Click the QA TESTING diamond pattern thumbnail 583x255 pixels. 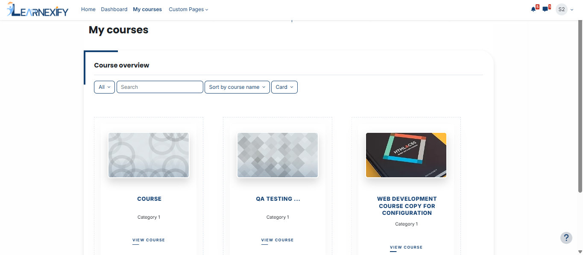click(278, 155)
